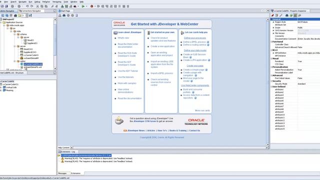Click the Copy toolbar icon
The height and width of the screenshot is (180, 320).
click(x=42, y=6)
